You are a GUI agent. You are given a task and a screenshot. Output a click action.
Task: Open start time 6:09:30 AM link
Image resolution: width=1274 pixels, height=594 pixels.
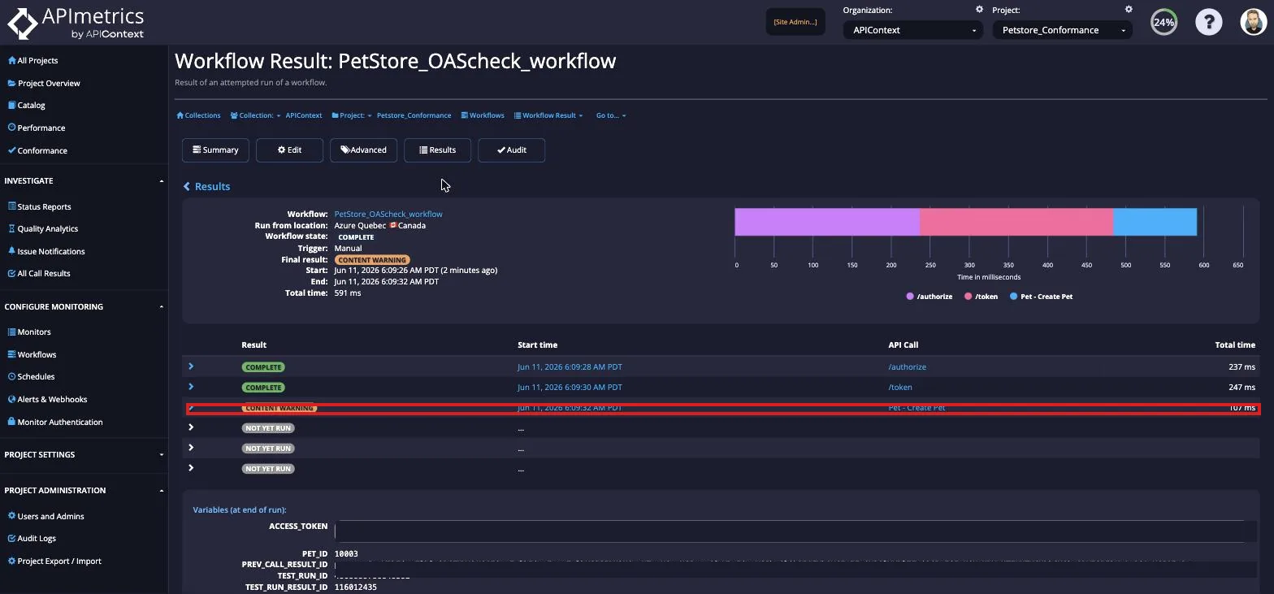click(570, 388)
